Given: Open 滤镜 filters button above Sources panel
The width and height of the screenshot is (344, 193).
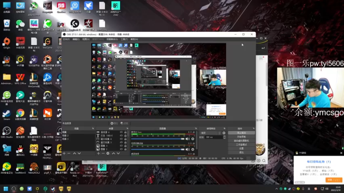Looking at the screenshot, I should coord(124,124).
